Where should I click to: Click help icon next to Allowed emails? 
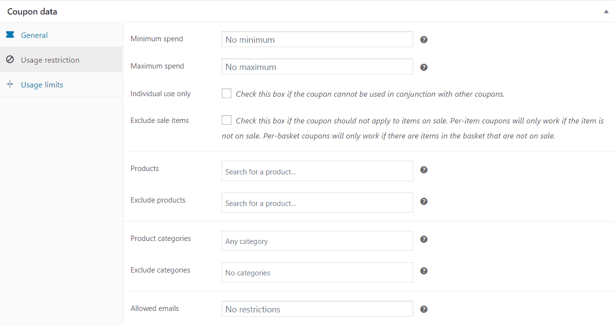click(x=424, y=309)
